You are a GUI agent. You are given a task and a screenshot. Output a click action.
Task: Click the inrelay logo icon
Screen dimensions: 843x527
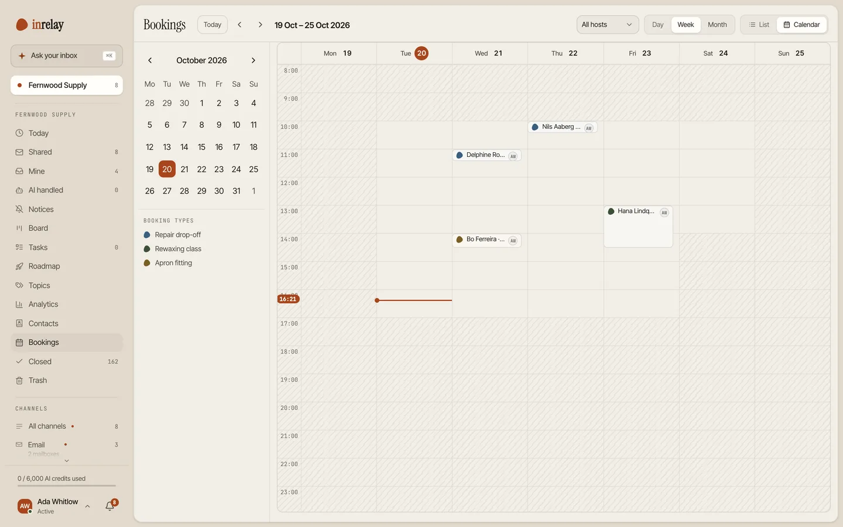click(x=22, y=25)
